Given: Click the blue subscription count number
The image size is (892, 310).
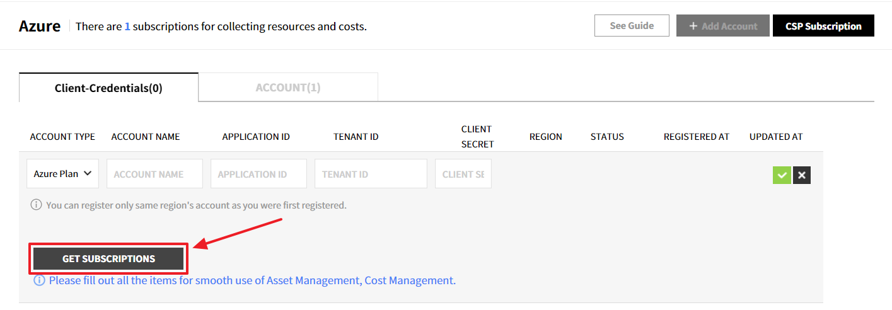Looking at the screenshot, I should 127,26.
